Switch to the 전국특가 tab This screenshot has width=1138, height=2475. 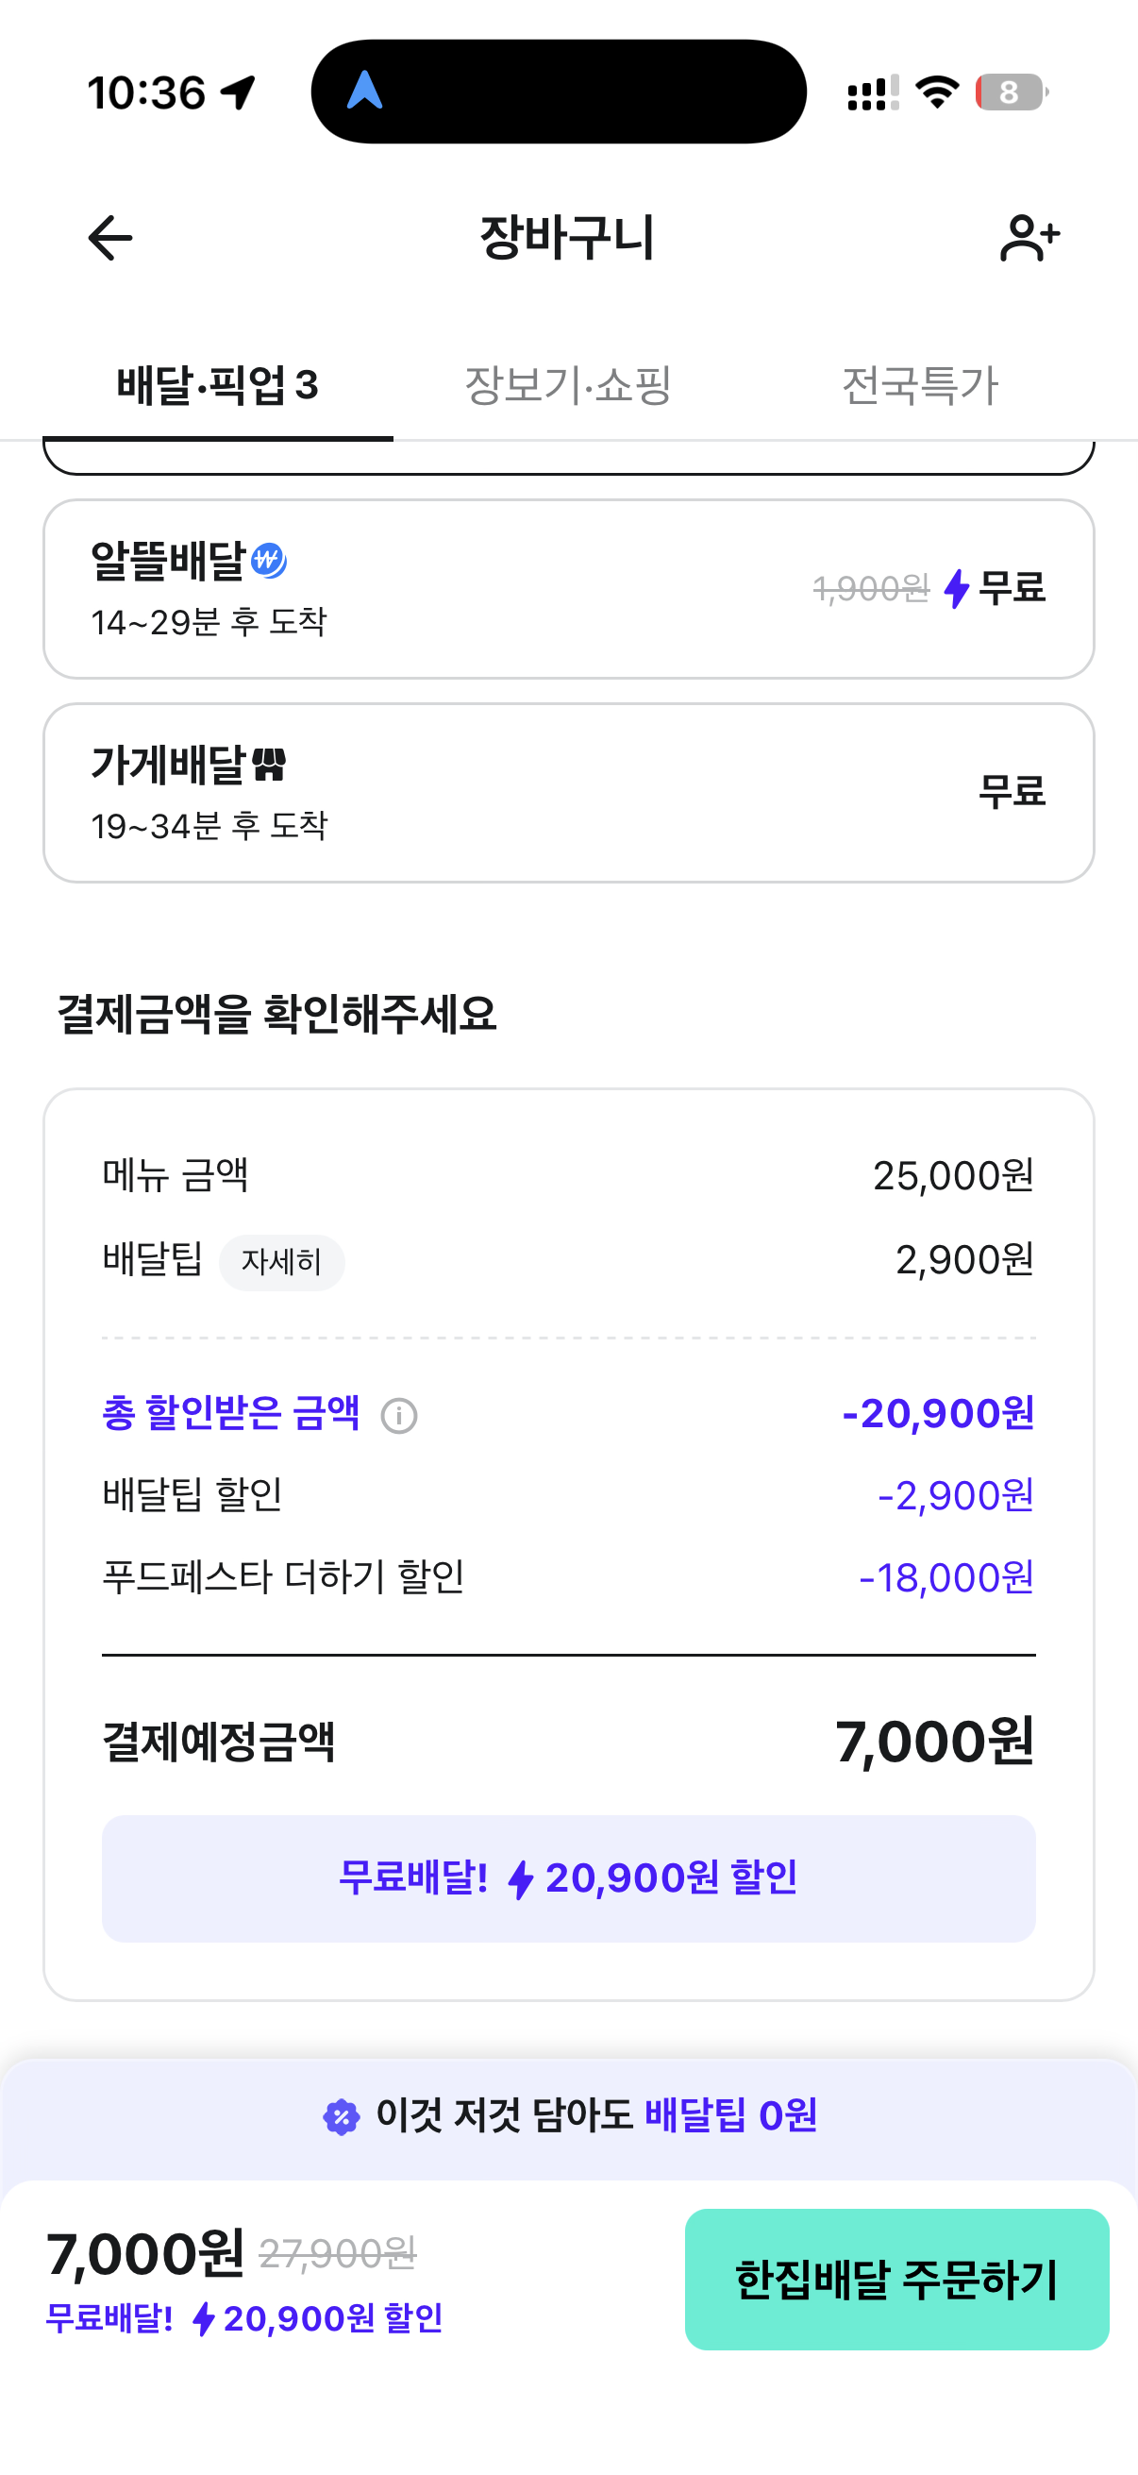click(920, 385)
